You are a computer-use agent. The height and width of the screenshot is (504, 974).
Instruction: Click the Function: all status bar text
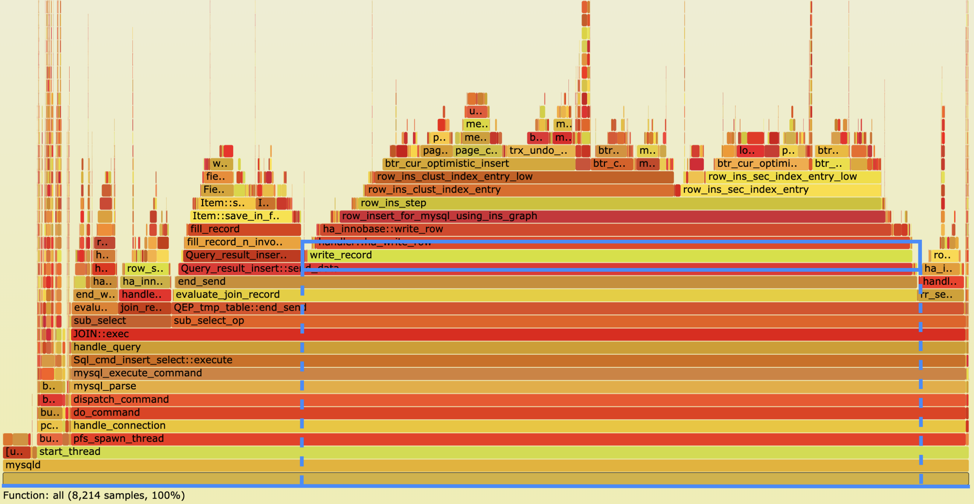(x=93, y=496)
